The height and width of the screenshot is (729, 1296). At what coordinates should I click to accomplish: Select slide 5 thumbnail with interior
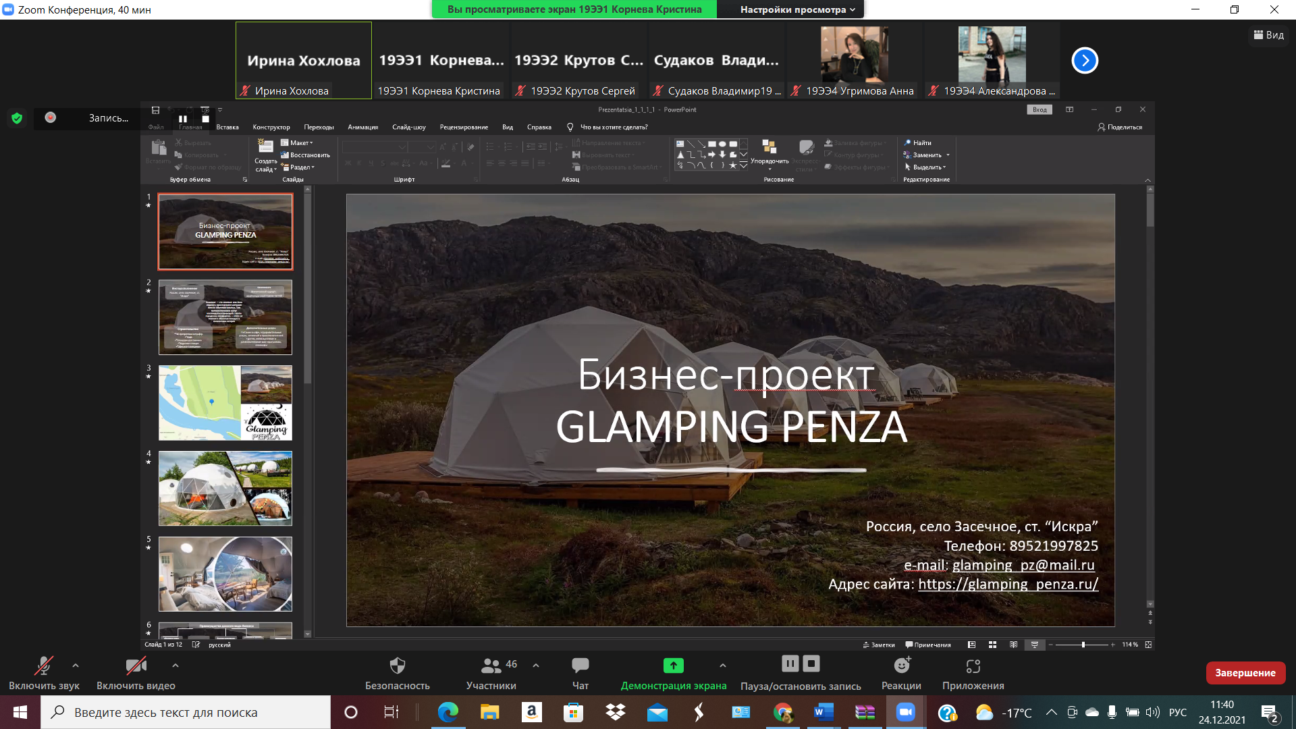(x=225, y=574)
